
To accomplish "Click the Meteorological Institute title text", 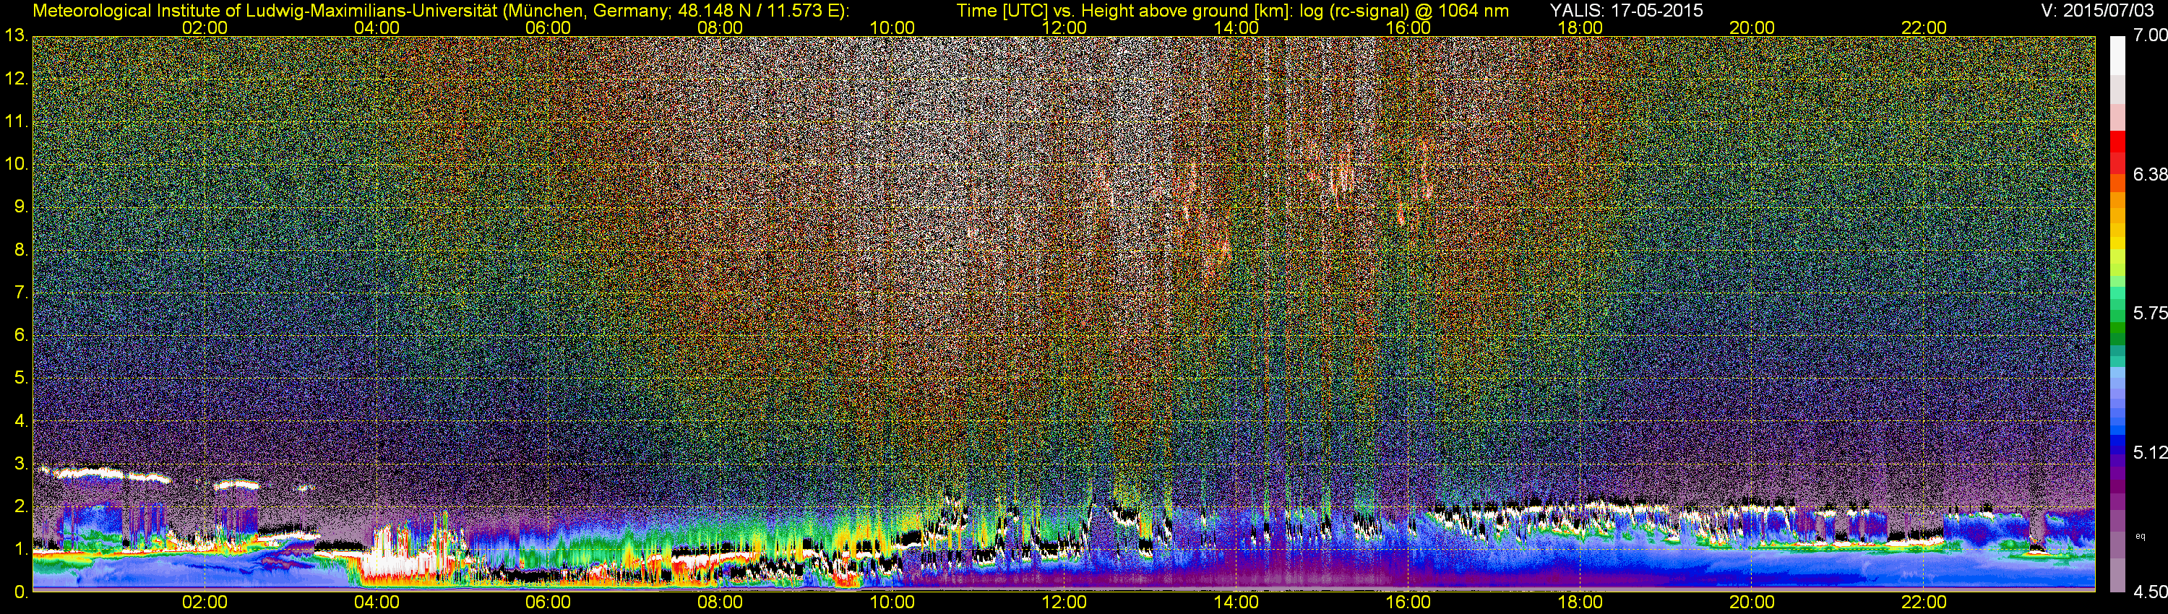I will click(x=441, y=11).
